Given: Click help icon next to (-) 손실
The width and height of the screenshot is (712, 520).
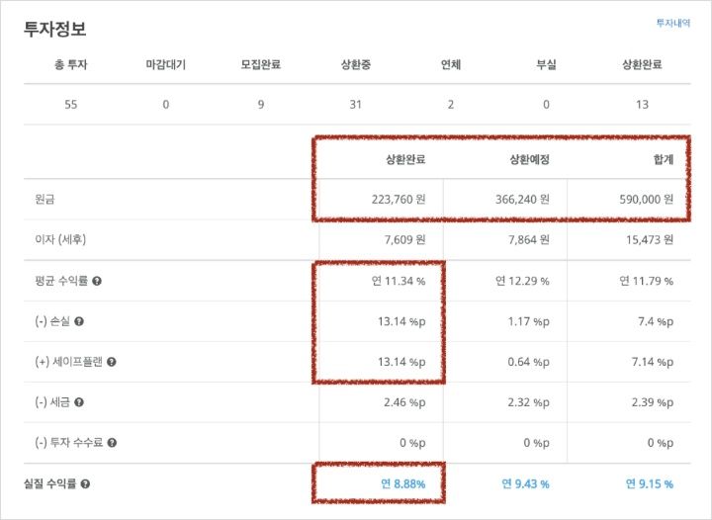Looking at the screenshot, I should tap(79, 321).
